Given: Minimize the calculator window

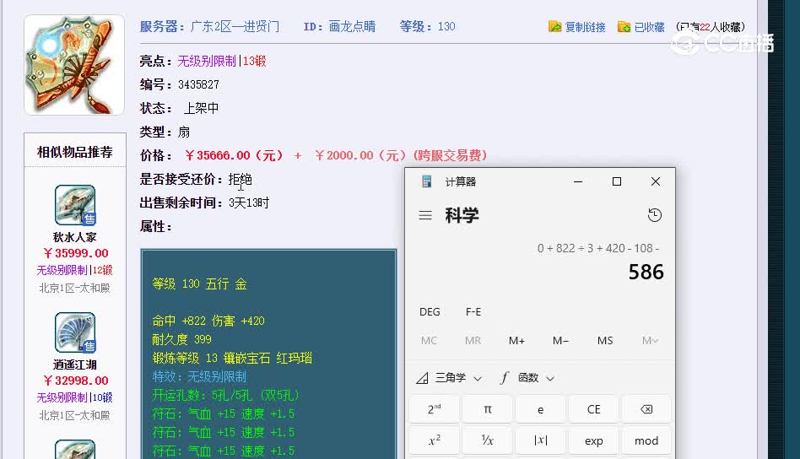Looking at the screenshot, I should point(578,181).
